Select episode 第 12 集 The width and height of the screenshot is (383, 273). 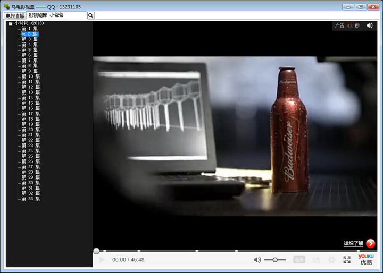click(30, 87)
